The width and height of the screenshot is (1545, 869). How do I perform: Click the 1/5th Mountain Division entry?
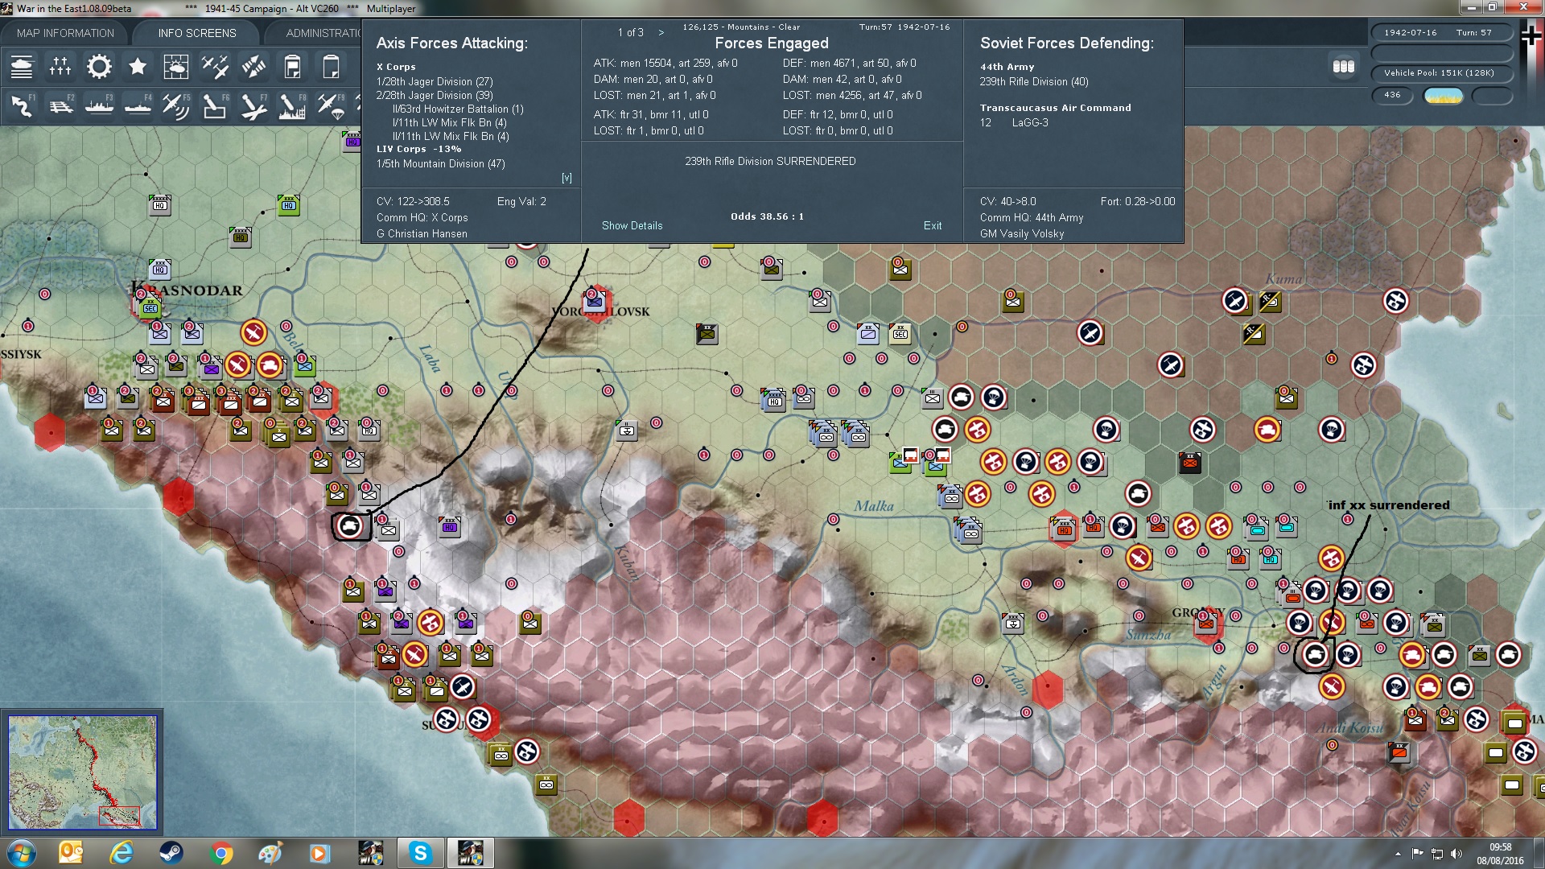click(x=440, y=163)
